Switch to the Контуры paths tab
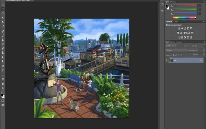Image resolution: width=206 pixels, height=129 pixels. pyautogui.click(x=179, y=42)
